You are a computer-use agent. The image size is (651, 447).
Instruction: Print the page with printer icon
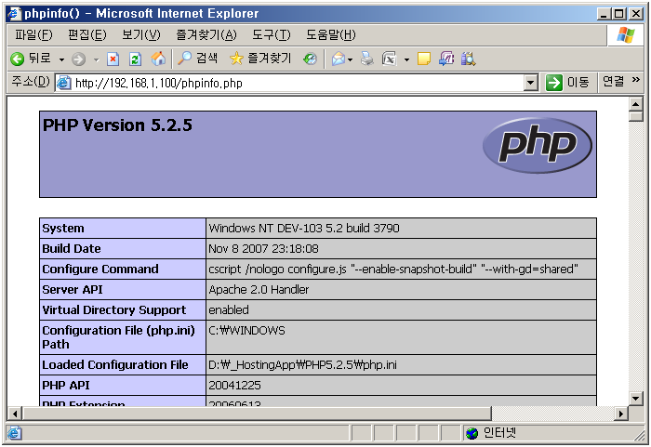[366, 59]
